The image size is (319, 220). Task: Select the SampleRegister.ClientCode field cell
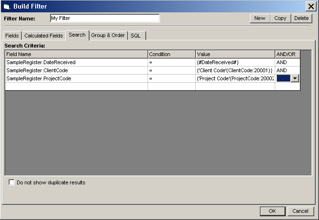76,70
